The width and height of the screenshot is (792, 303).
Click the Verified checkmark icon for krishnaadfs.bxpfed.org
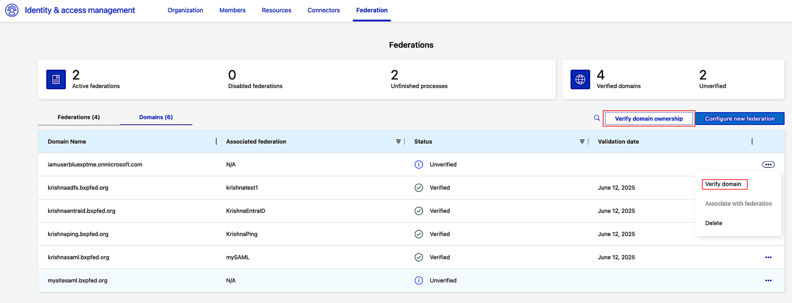tap(419, 187)
